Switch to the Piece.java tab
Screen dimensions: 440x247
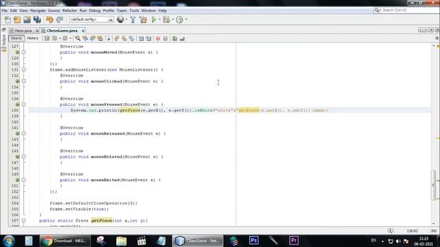23,30
